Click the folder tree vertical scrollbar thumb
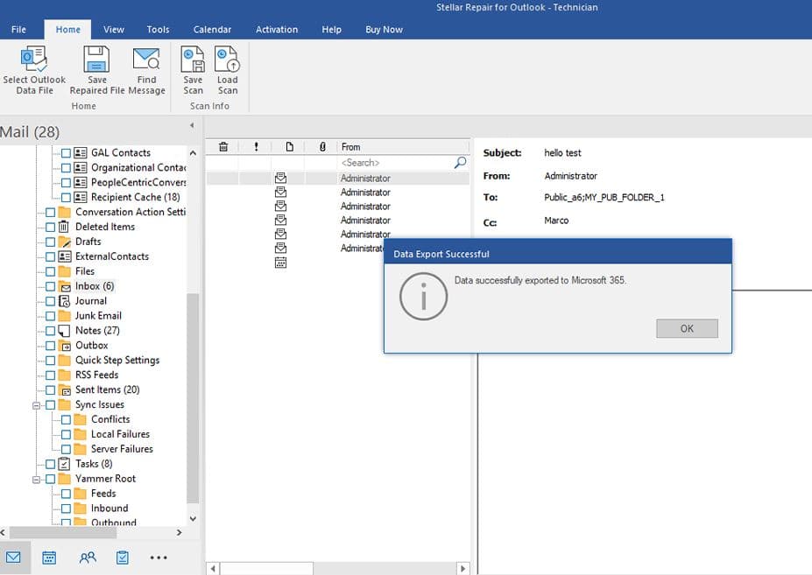This screenshot has height=575, width=812. pos(193,398)
